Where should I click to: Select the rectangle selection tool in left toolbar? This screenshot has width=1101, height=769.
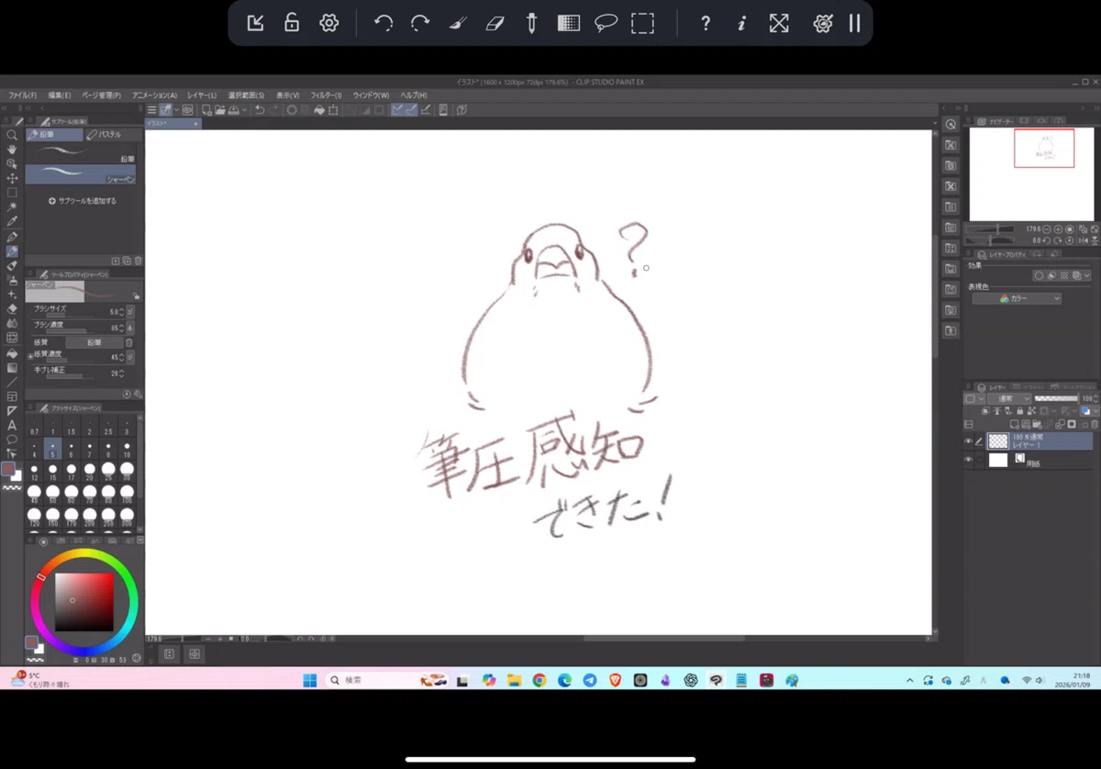(x=12, y=192)
